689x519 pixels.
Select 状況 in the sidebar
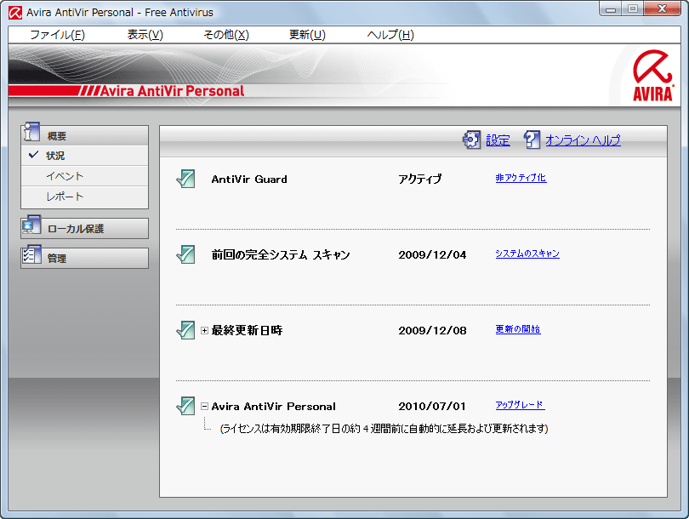84,156
